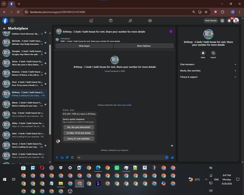Send quick response 'Yes. Are you interested?'
Image resolution: width=244 pixels, height=195 pixels.
[79, 127]
